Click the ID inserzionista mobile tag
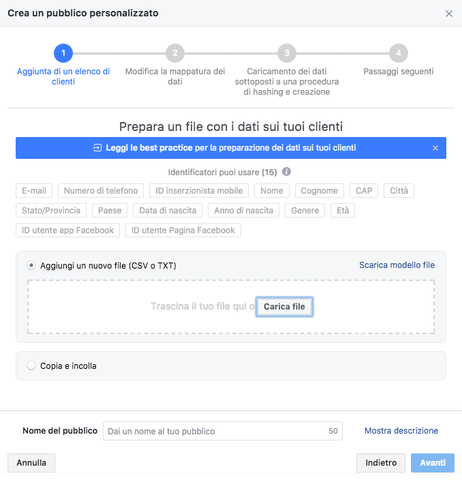The height and width of the screenshot is (480, 462). [x=199, y=191]
